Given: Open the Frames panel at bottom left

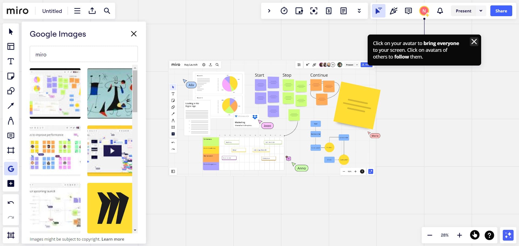Looking at the screenshot, I should (11, 235).
